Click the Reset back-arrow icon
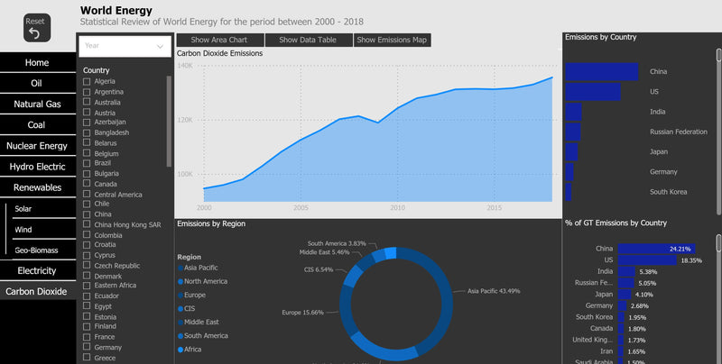722x364 pixels. (x=35, y=32)
